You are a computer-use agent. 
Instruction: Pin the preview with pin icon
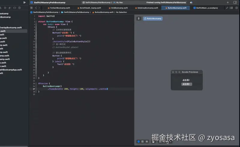point(139,19)
